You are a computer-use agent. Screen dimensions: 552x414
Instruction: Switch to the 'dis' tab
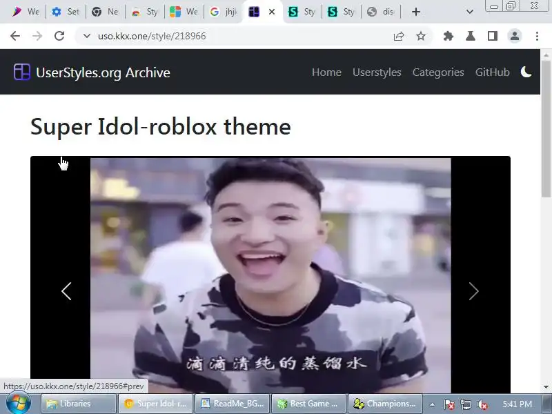pos(380,12)
